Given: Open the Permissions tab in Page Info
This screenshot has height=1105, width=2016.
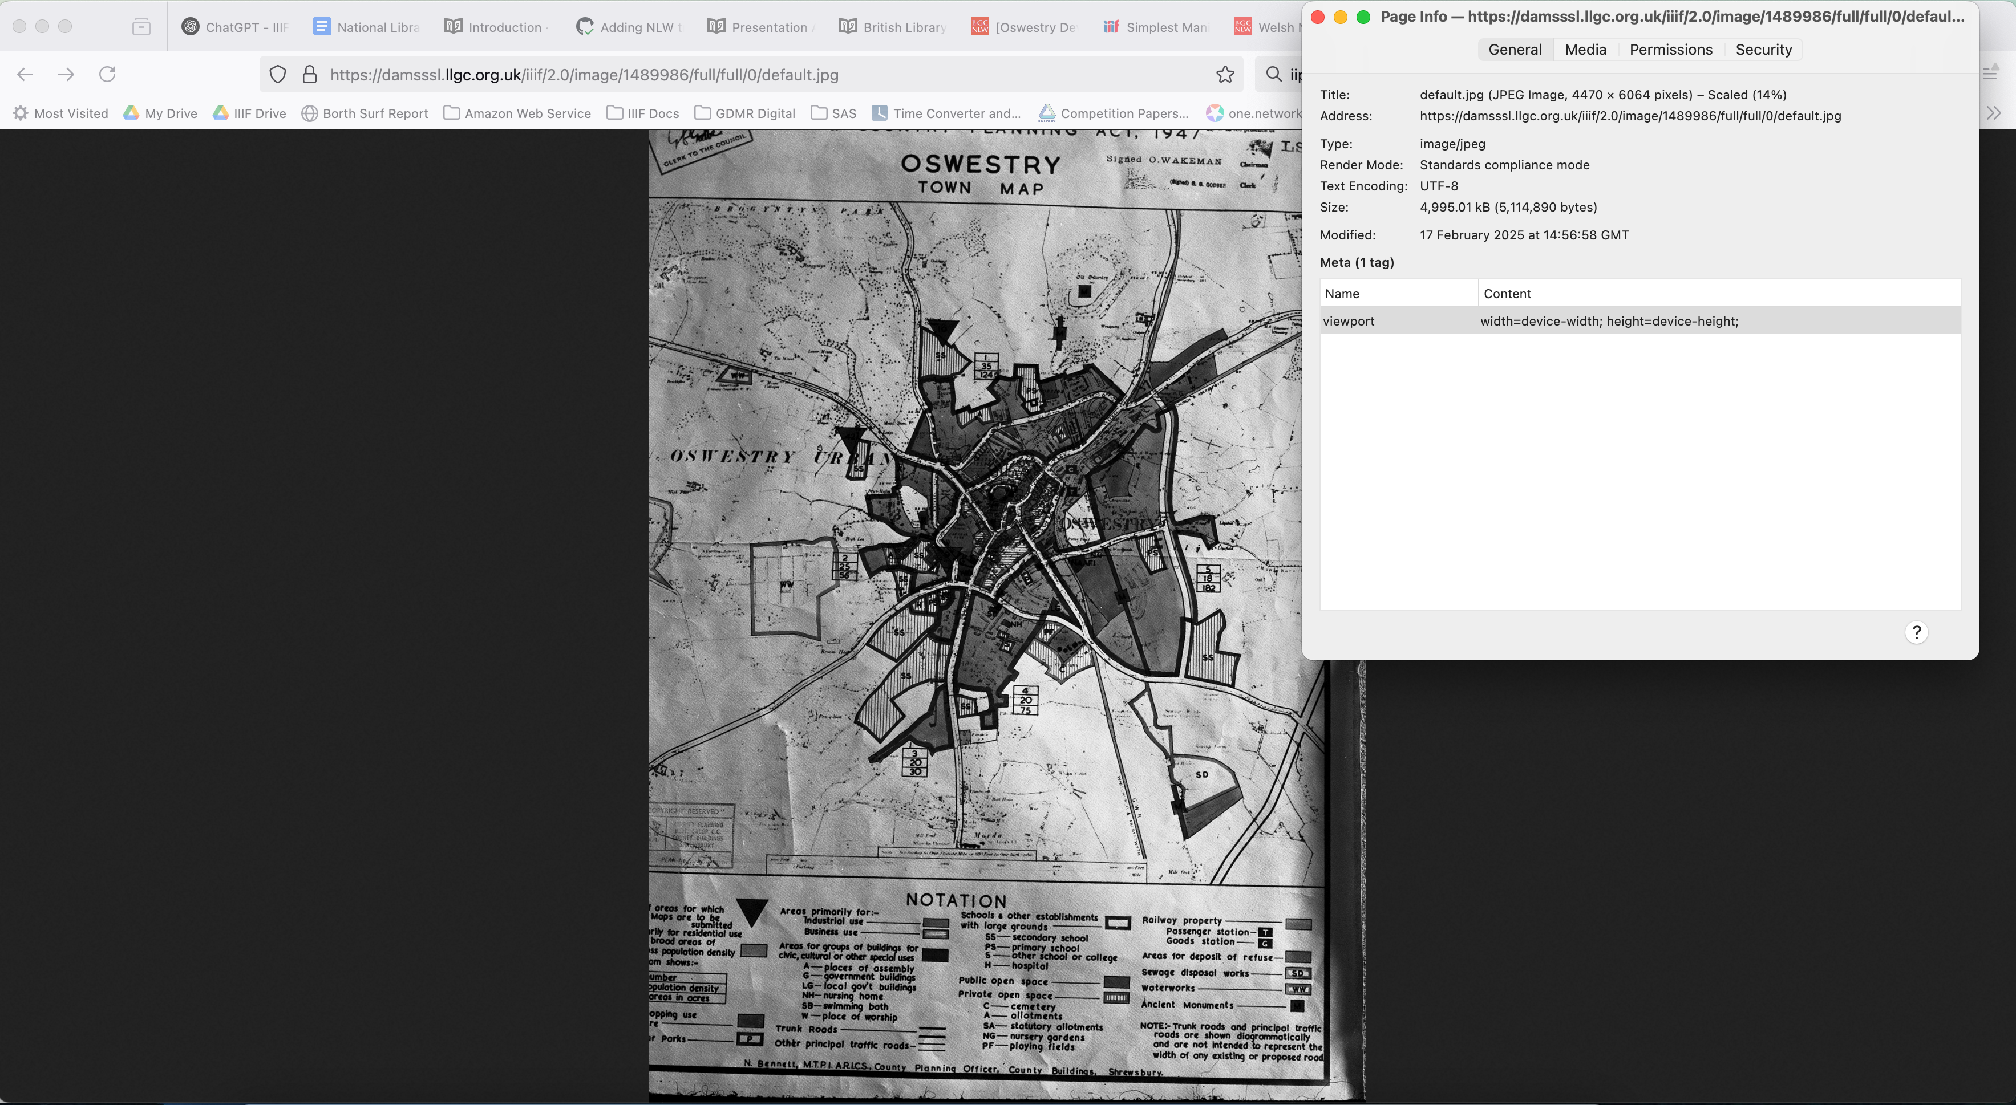Looking at the screenshot, I should click(x=1670, y=48).
